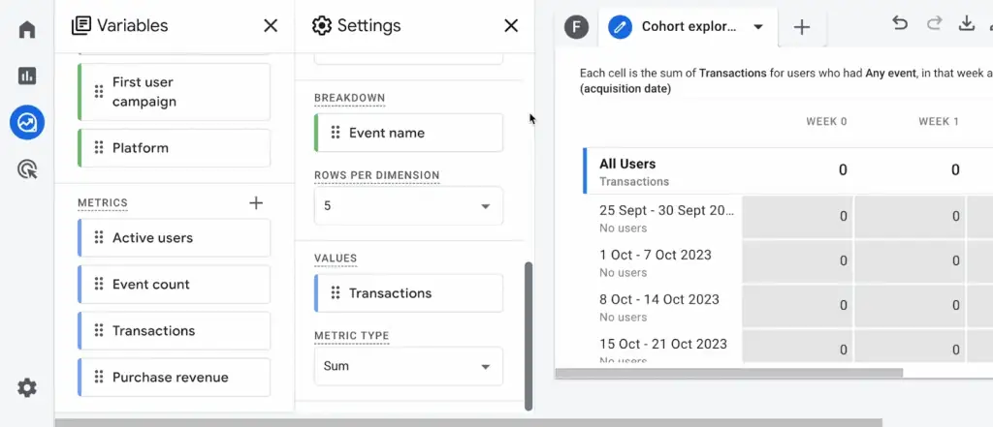Viewport: 993px width, 427px height.
Task: Click the Settings panel vertical scrollbar
Action: [x=529, y=334]
